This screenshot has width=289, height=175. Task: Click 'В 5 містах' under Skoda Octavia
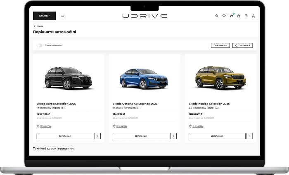coord(121,126)
